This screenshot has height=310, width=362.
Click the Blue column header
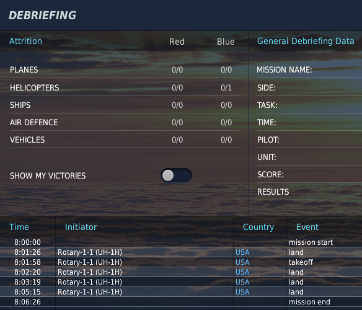pyautogui.click(x=226, y=42)
